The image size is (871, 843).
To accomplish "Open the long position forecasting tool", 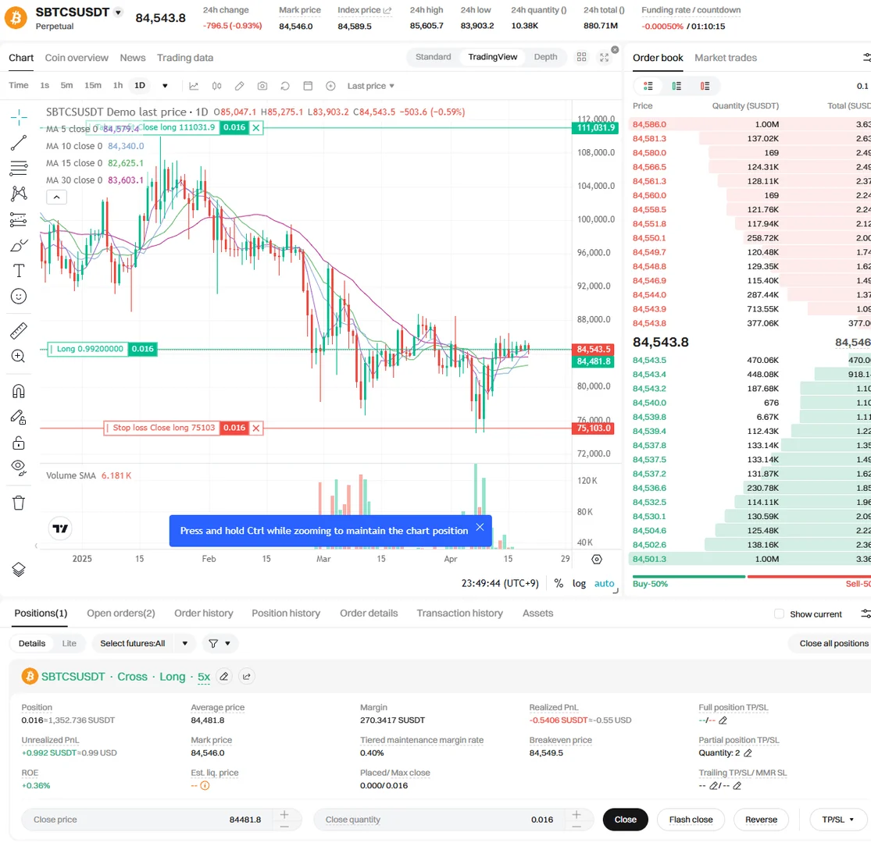I will pos(18,220).
